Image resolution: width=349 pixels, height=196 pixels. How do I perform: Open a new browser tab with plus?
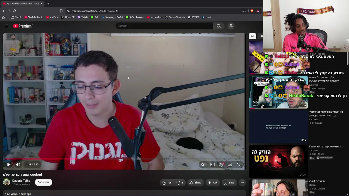click(48, 4)
